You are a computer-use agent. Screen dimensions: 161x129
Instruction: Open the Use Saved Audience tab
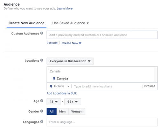71,23
